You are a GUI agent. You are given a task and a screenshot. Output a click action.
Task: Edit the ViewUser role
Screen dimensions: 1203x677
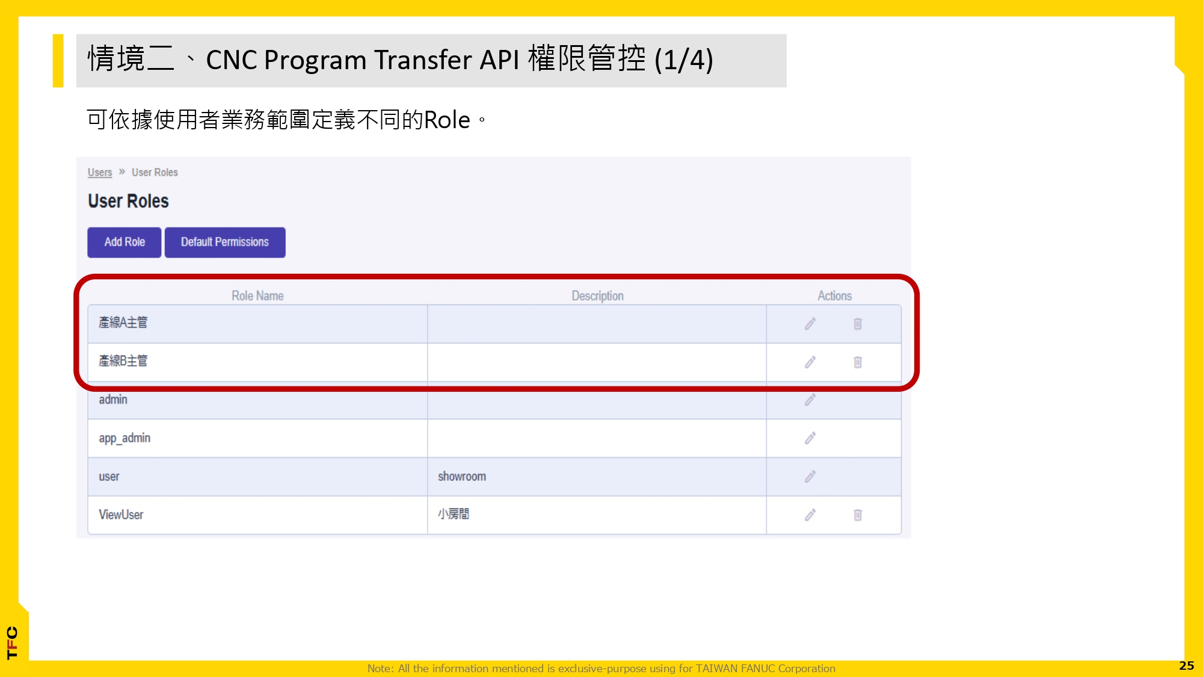pos(810,515)
